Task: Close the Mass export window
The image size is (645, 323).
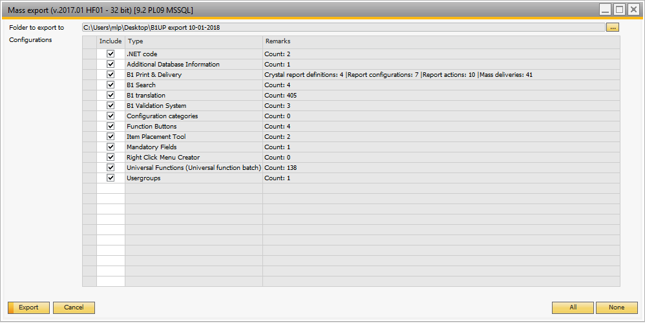Action: click(633, 10)
